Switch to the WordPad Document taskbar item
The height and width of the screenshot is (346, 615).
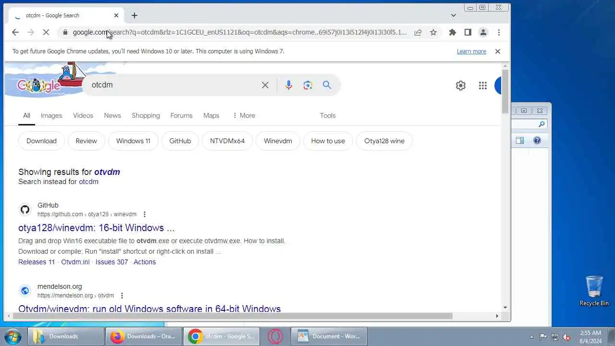[329, 336]
